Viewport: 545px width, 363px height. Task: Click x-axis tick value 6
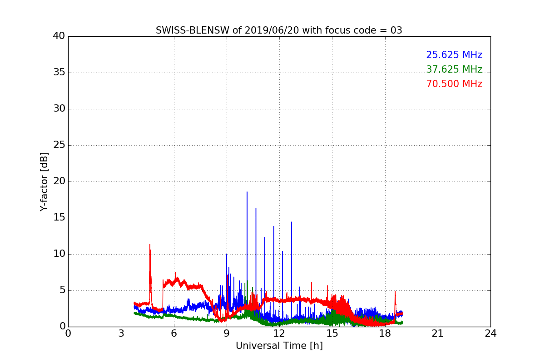[173, 333]
